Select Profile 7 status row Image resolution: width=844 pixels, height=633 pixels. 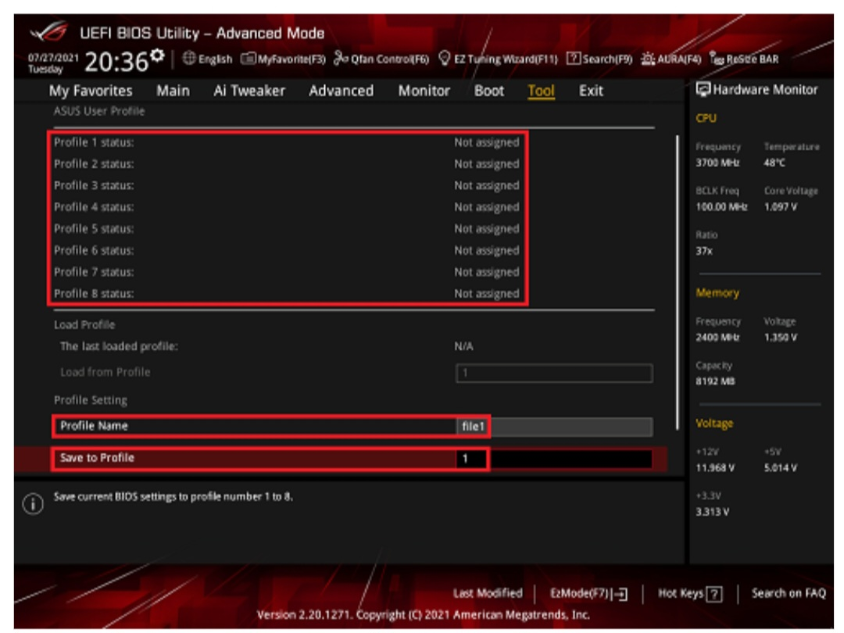tap(287, 272)
